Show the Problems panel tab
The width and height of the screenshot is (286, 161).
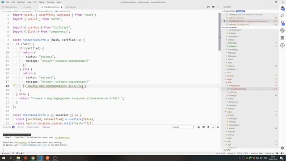point(7,127)
